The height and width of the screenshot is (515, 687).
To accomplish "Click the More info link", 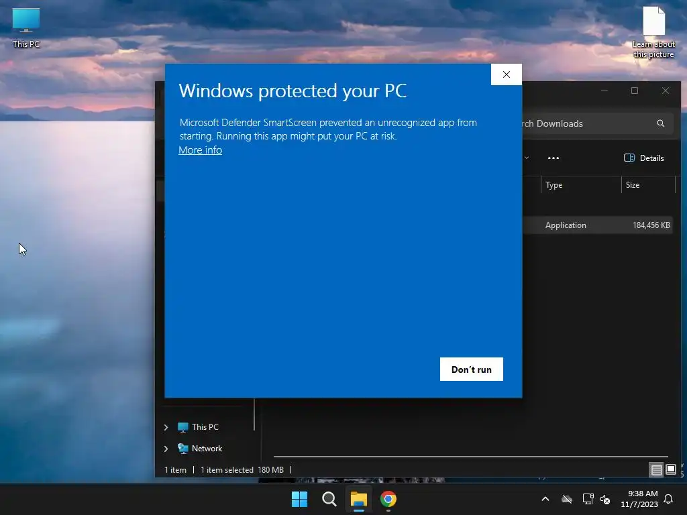I will pos(200,150).
